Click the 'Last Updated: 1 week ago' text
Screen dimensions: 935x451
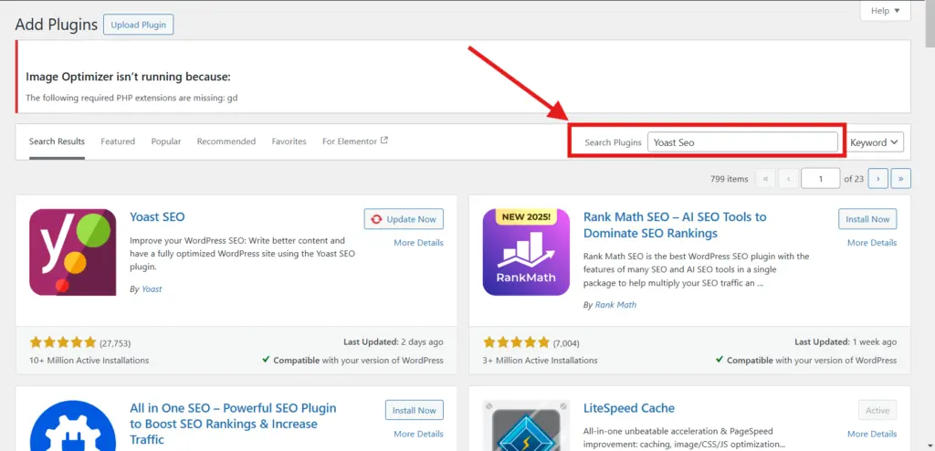pos(846,342)
